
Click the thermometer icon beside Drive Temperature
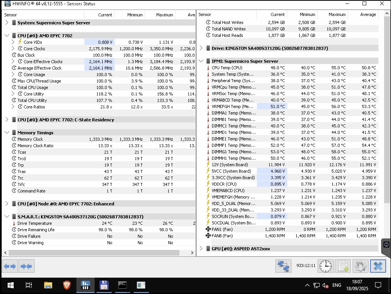14,223
